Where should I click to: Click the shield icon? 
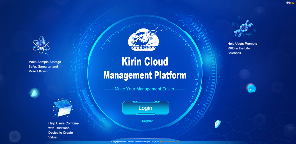(217, 124)
